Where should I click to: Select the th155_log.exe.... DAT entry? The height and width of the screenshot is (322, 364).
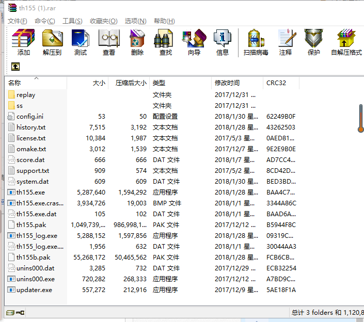click(x=152, y=246)
